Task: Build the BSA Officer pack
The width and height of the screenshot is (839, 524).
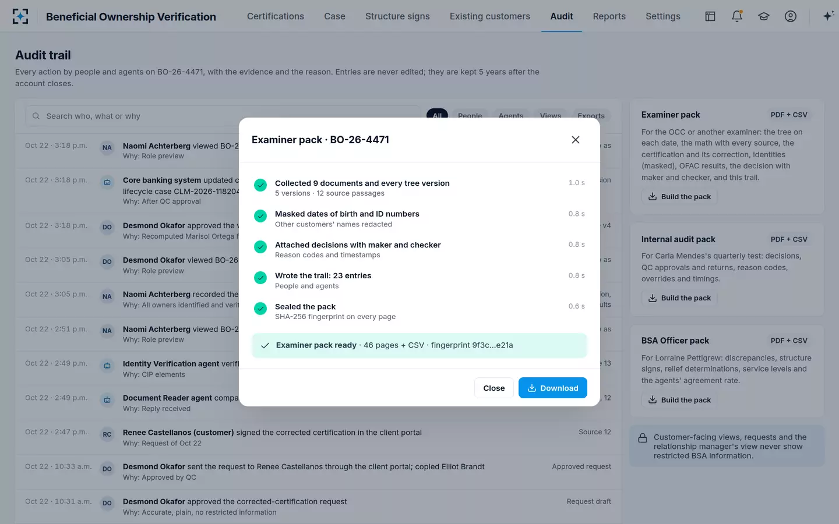Action: click(x=679, y=400)
